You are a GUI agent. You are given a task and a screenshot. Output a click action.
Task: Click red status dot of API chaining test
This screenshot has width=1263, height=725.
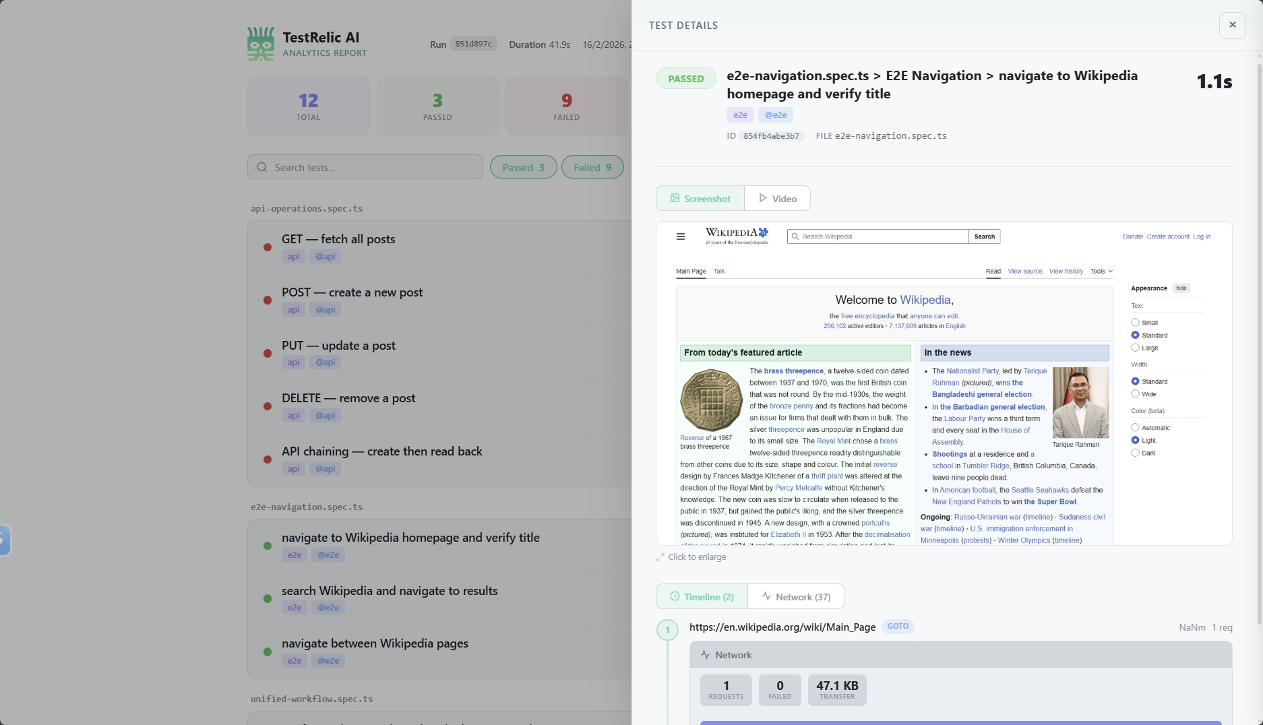tap(268, 460)
